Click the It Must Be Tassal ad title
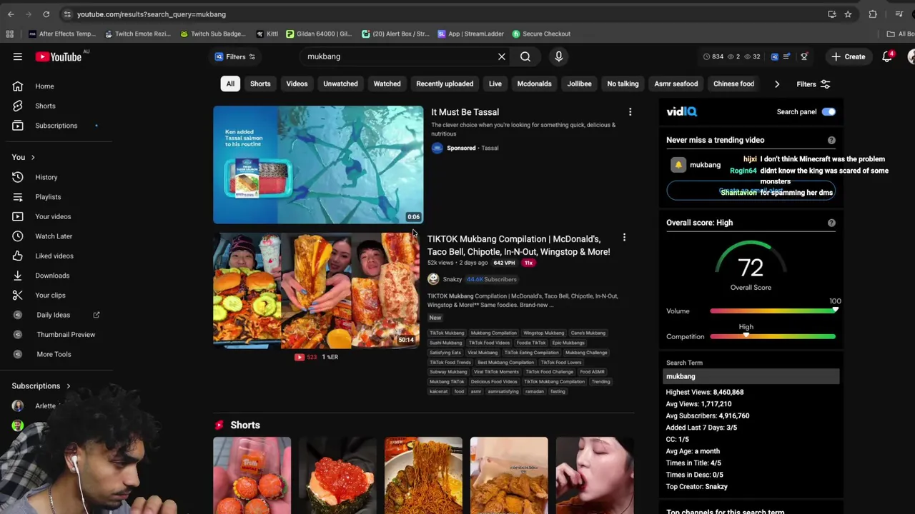The height and width of the screenshot is (514, 915). [465, 112]
